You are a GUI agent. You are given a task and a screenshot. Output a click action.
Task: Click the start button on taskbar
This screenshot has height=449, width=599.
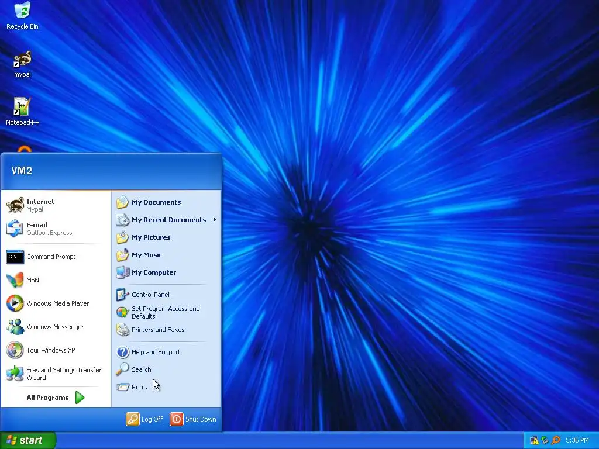click(x=28, y=440)
